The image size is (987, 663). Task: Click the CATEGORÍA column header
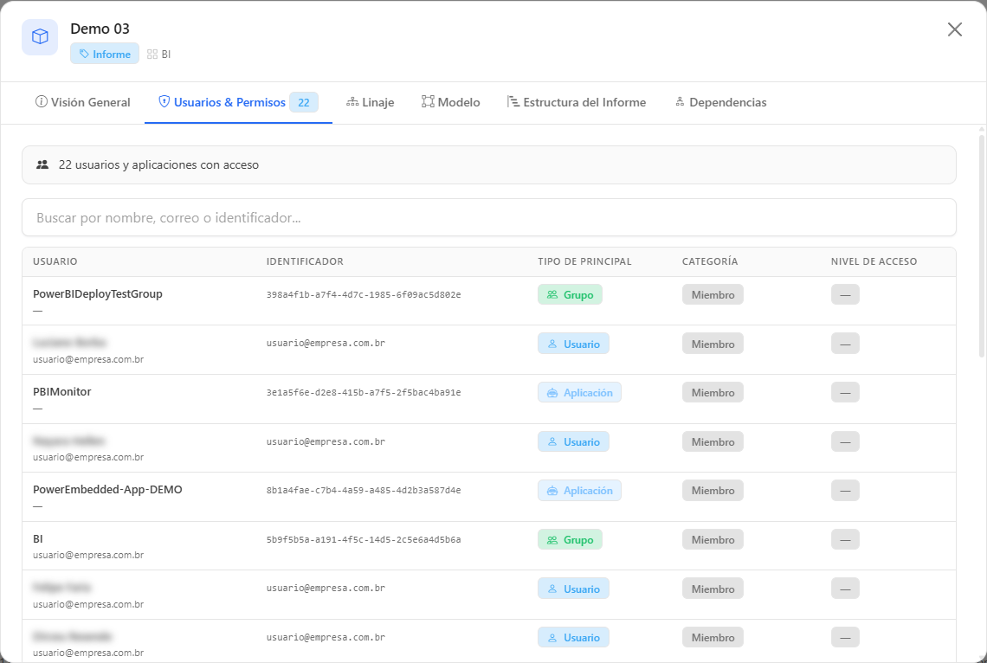tap(709, 261)
